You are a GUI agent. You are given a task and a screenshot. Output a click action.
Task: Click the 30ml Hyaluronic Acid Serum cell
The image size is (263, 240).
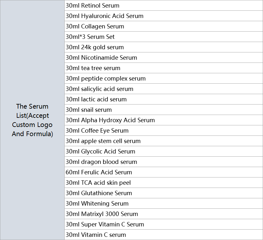click(164, 16)
